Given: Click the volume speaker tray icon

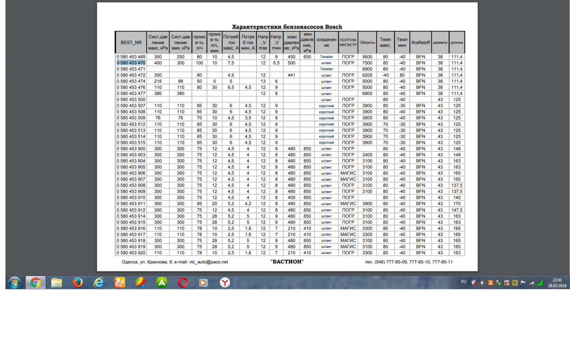Looking at the screenshot, I should tap(483, 283).
